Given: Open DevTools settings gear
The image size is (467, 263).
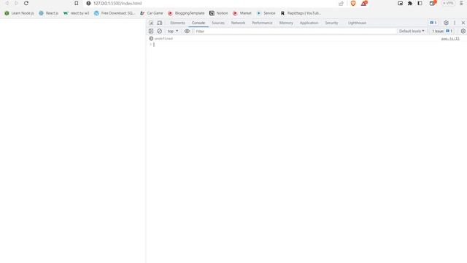Looking at the screenshot, I should (x=446, y=23).
